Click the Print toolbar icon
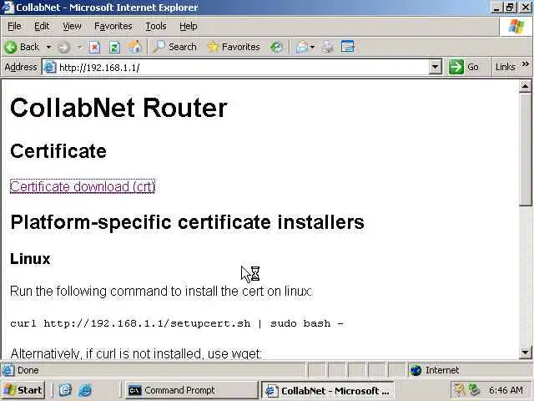Viewport: 534px width, 401px height. [327, 47]
